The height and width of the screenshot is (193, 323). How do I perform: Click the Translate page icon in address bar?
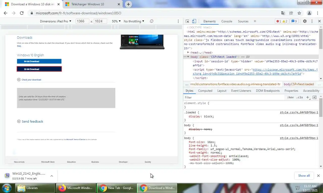(283, 13)
